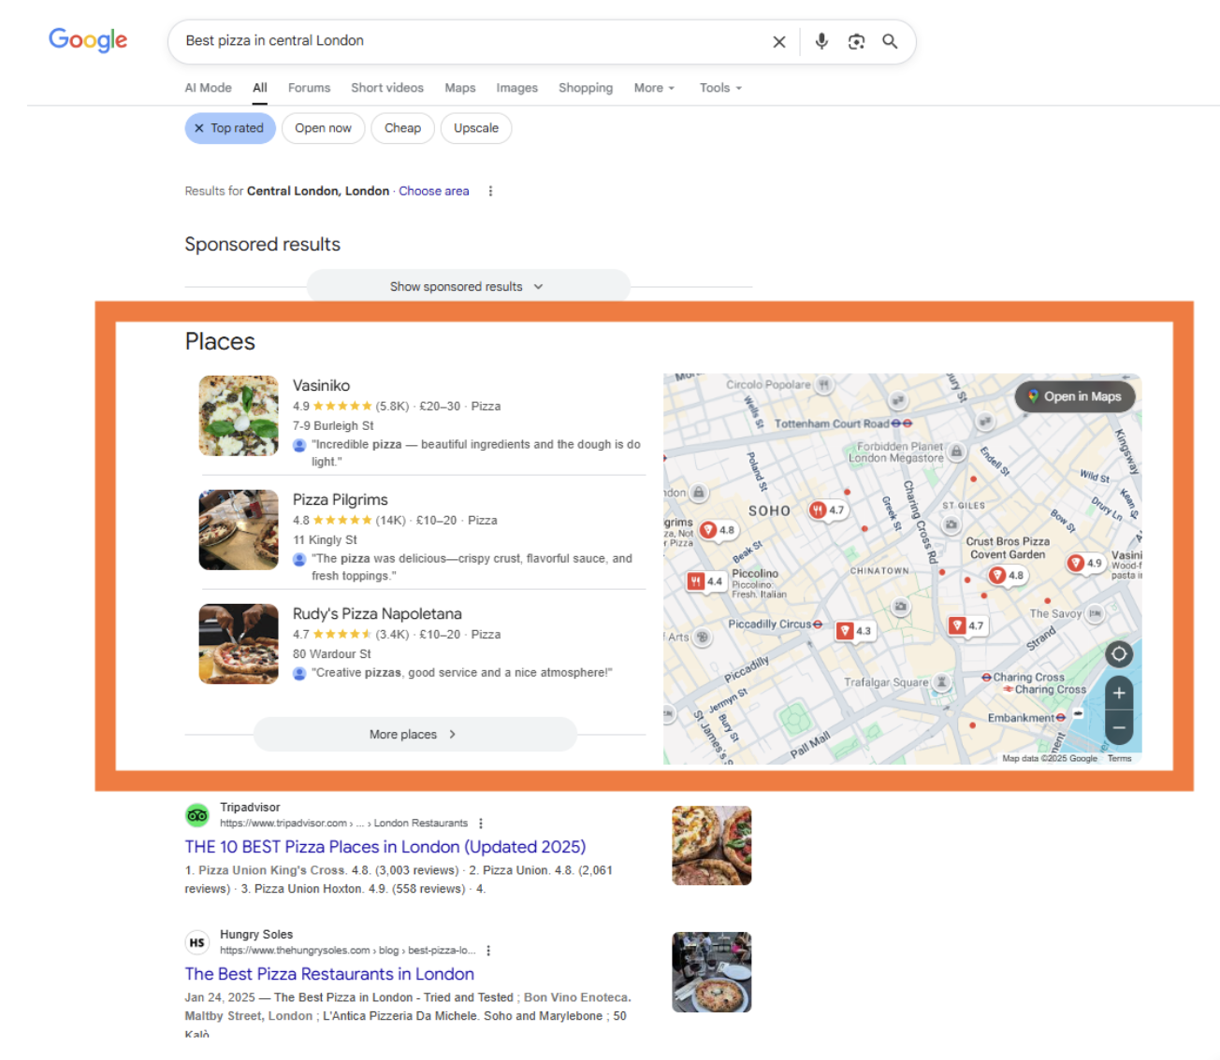Open the map in Google Maps
The height and width of the screenshot is (1060, 1220).
1074,396
